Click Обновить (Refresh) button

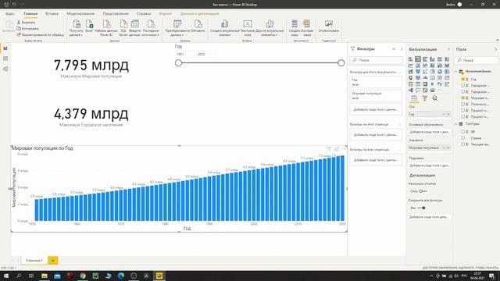[198, 27]
